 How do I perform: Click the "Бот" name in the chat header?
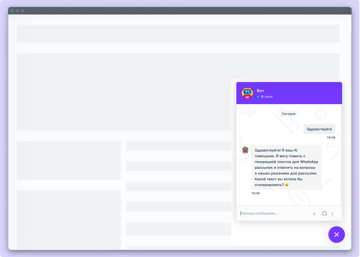pos(260,91)
